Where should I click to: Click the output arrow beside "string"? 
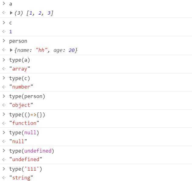point(4,178)
